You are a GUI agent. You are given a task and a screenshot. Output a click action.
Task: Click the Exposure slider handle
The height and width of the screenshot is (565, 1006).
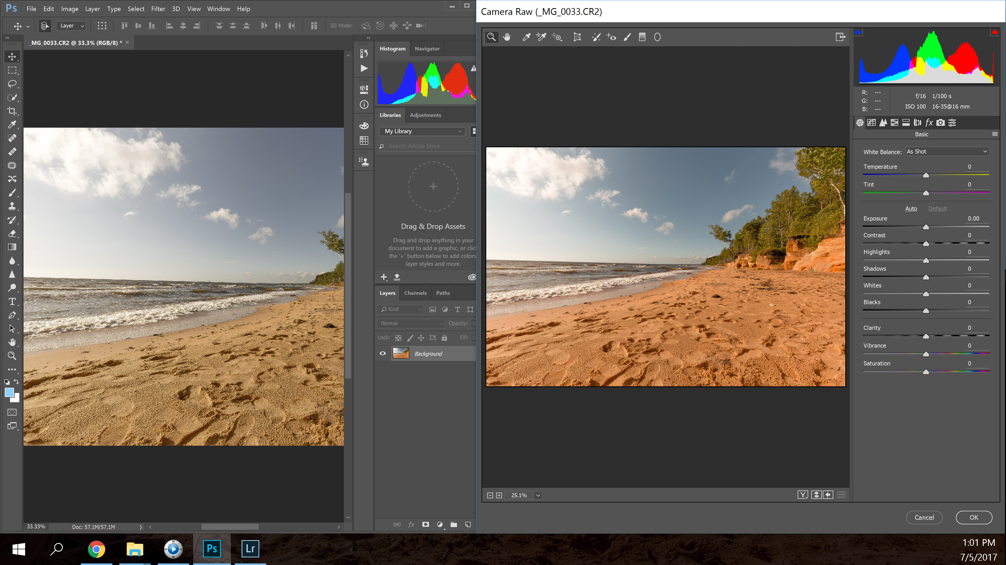(926, 227)
